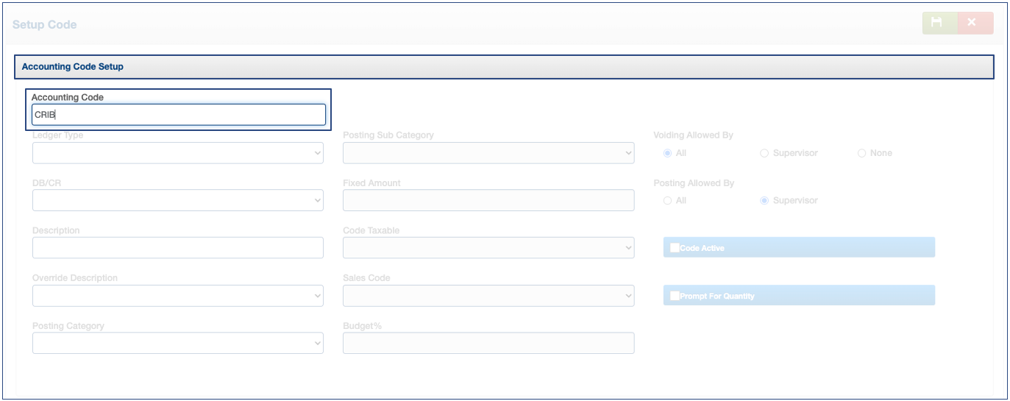Image resolution: width=1010 pixels, height=401 pixels.
Task: Open the Posting Sub Category dropdown
Action: (488, 153)
